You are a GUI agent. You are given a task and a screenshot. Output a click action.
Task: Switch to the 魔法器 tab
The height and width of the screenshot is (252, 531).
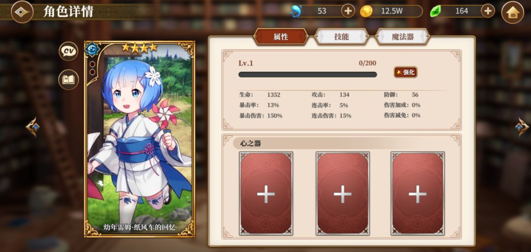click(403, 36)
